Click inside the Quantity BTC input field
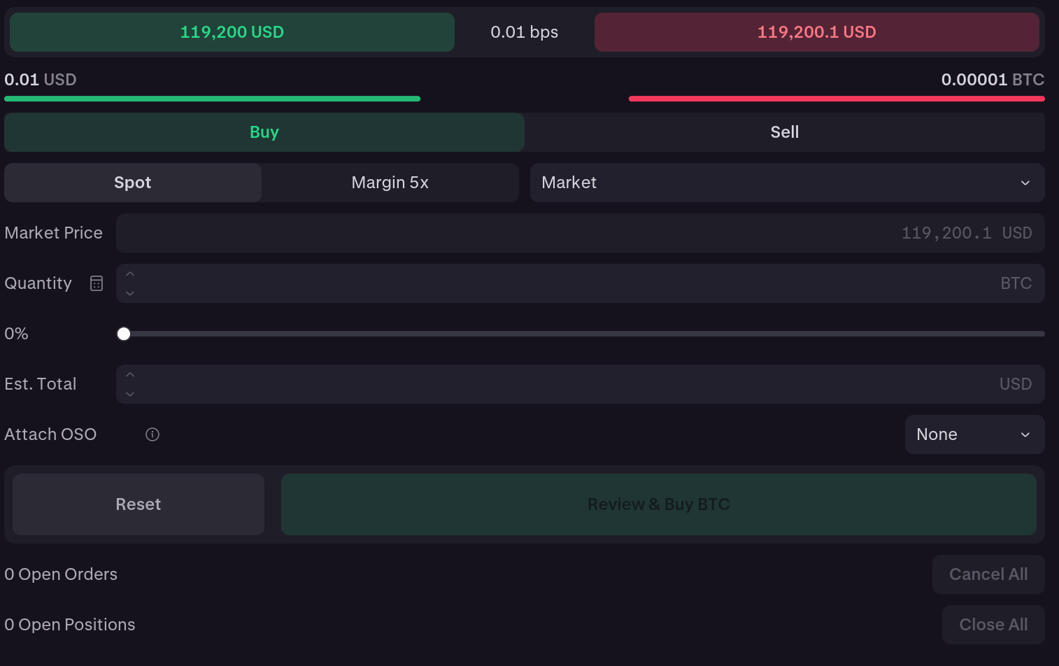The height and width of the screenshot is (666, 1059). coord(560,283)
